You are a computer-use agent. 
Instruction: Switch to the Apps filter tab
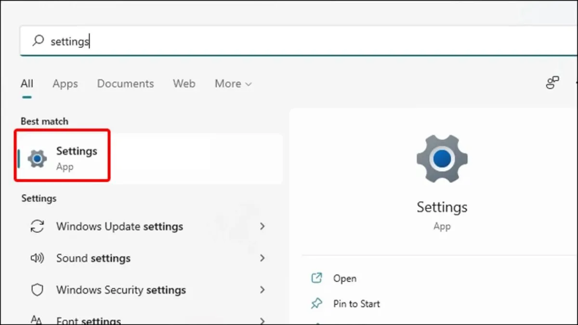(65, 84)
